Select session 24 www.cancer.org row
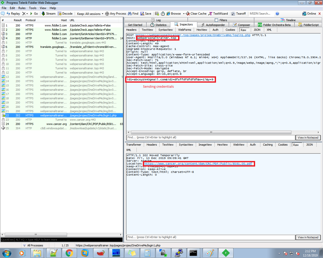The image size is (323, 258). (62, 124)
